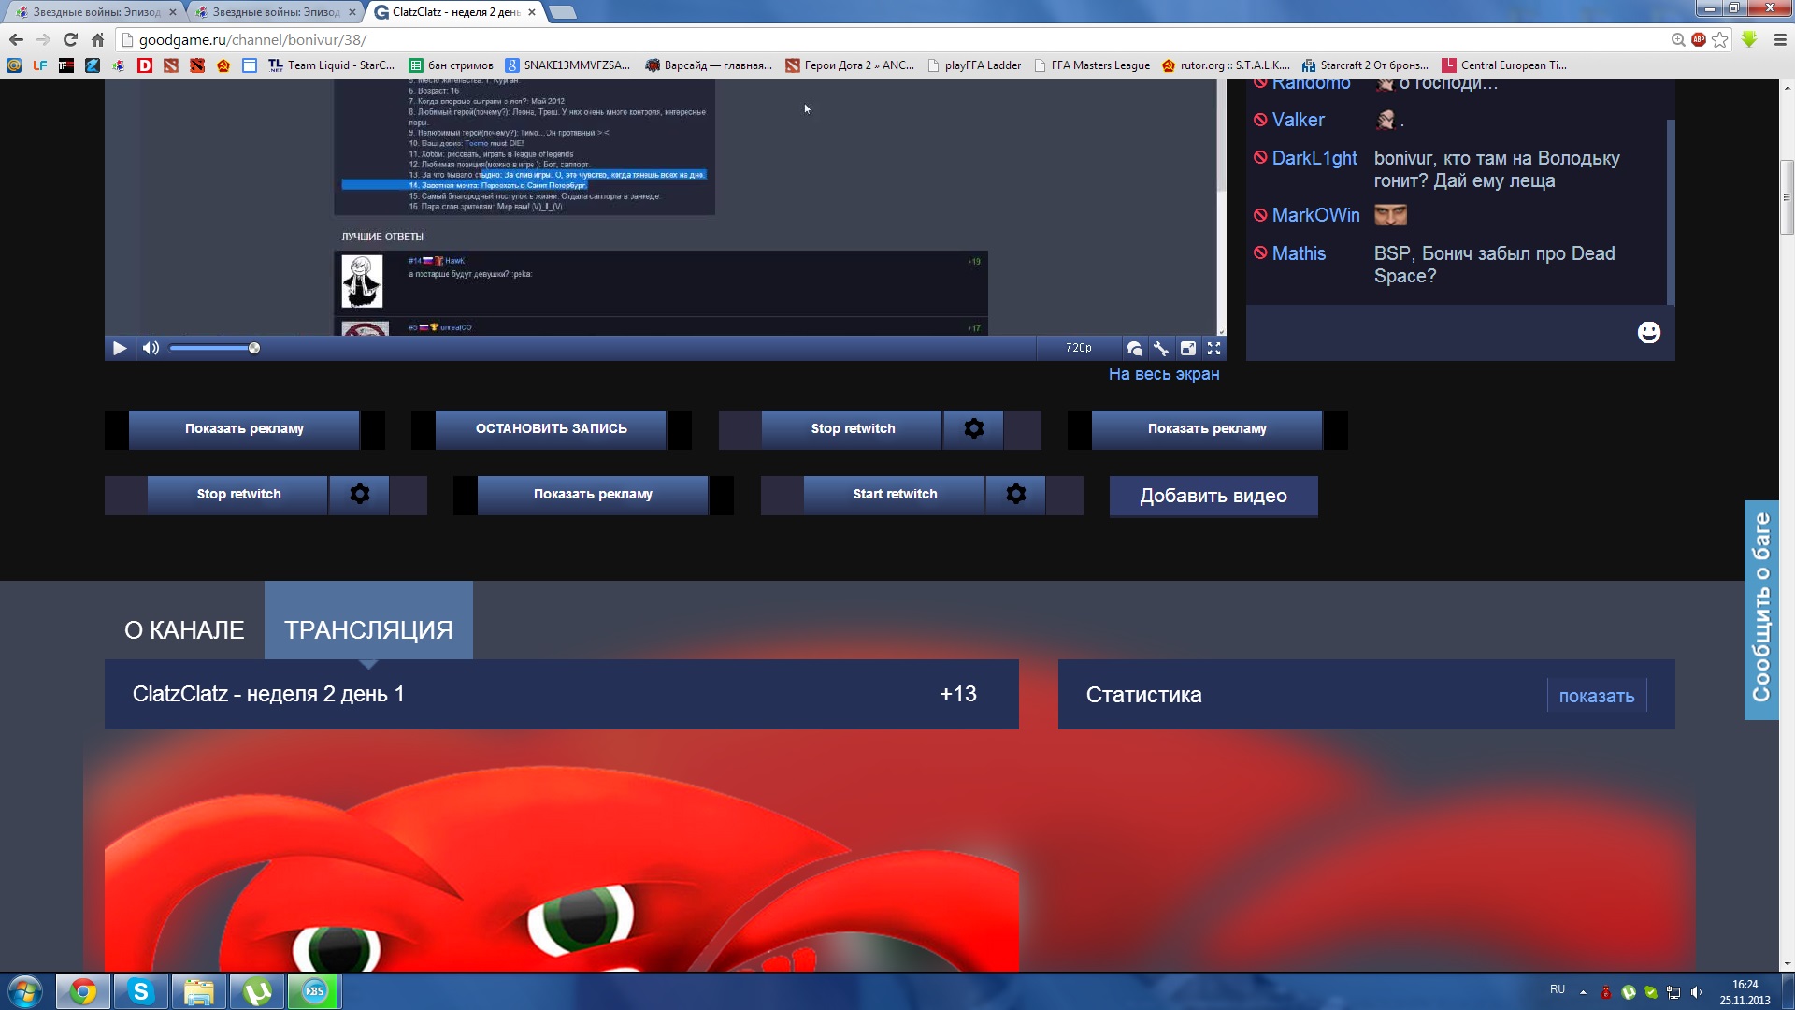Switch to 'ТРАНСЛЯЦИЯ' tab
This screenshot has height=1010, width=1795.
click(368, 622)
